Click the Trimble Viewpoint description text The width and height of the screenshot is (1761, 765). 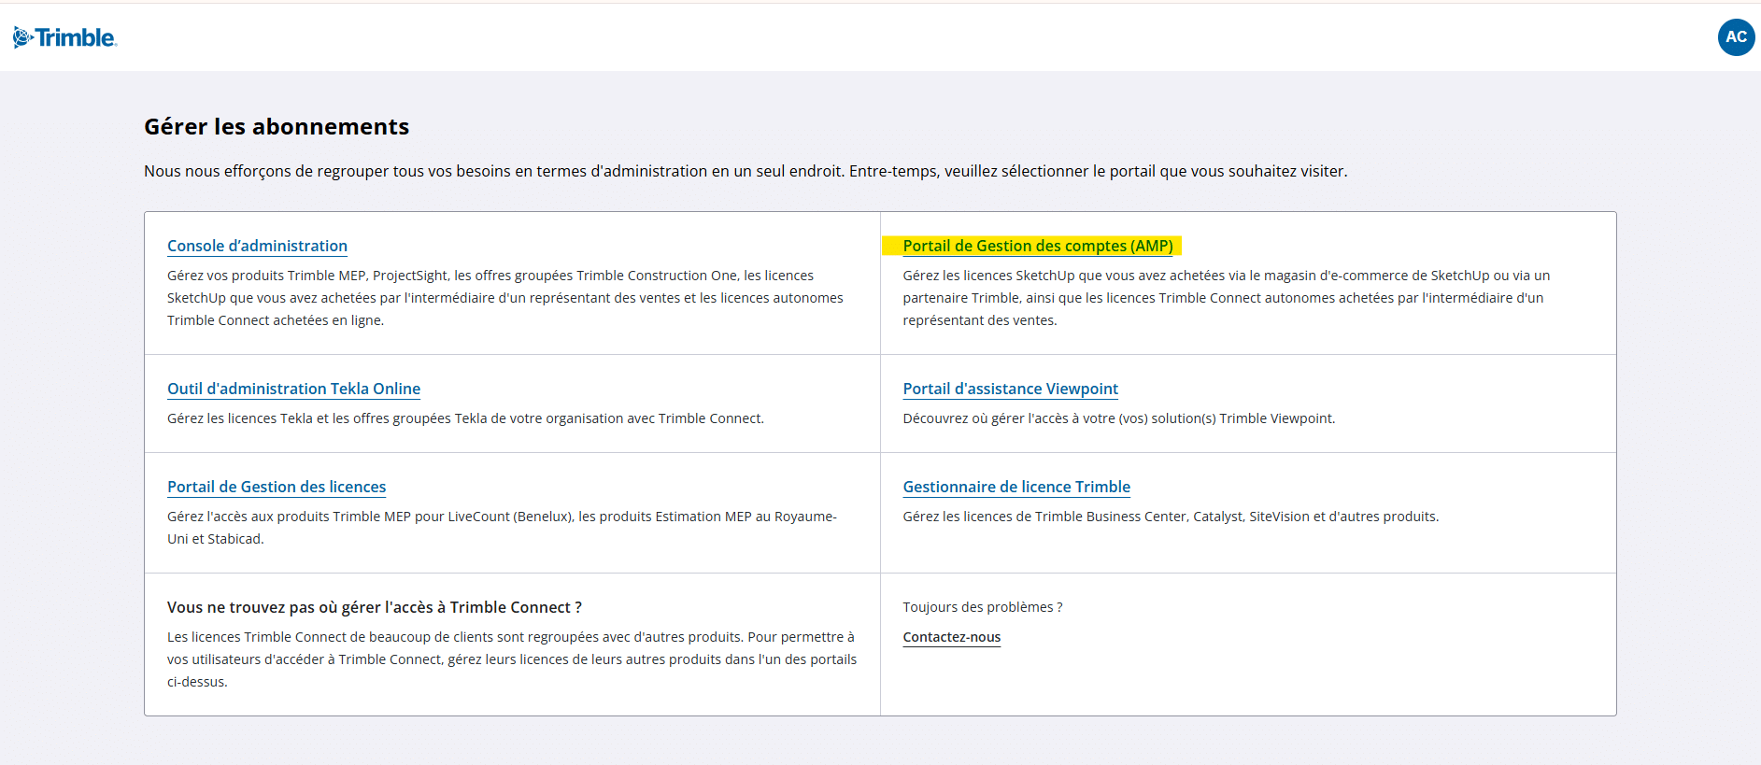point(1118,418)
